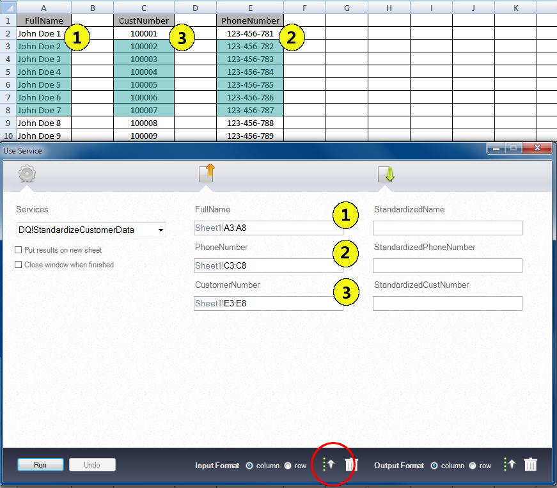Select column A header

[43, 8]
